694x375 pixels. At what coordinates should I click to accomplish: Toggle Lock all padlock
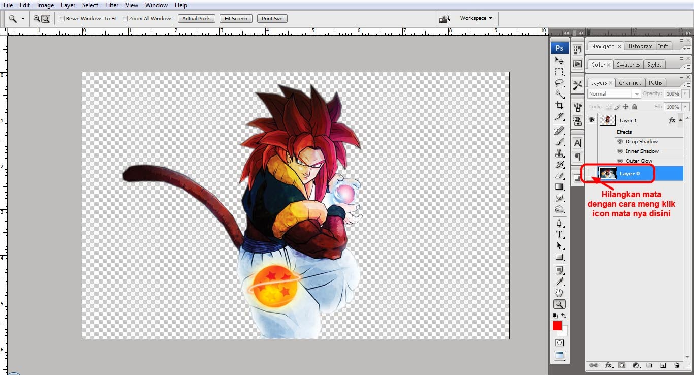coord(635,107)
